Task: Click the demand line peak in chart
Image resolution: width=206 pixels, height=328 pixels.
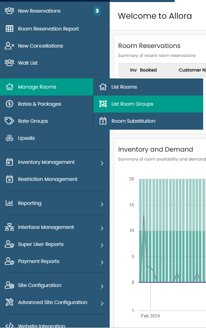Action: coord(144,215)
